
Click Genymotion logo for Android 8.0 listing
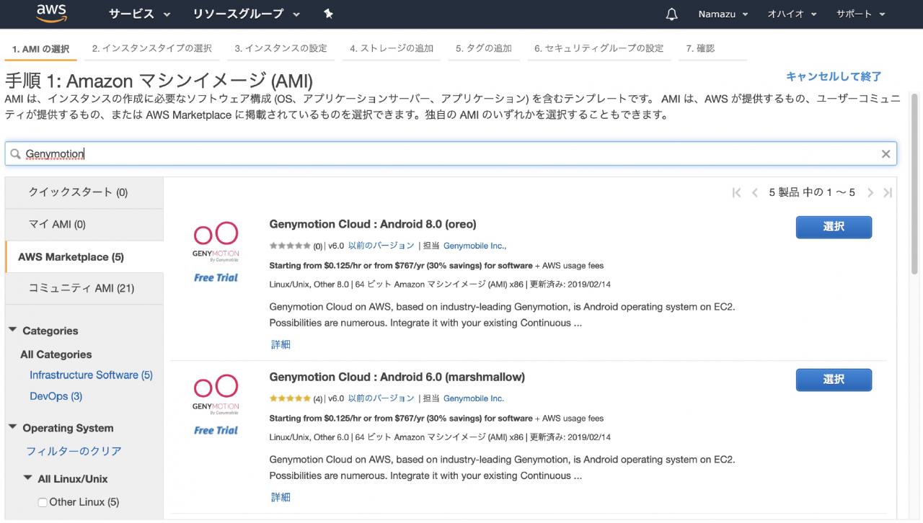[216, 243]
